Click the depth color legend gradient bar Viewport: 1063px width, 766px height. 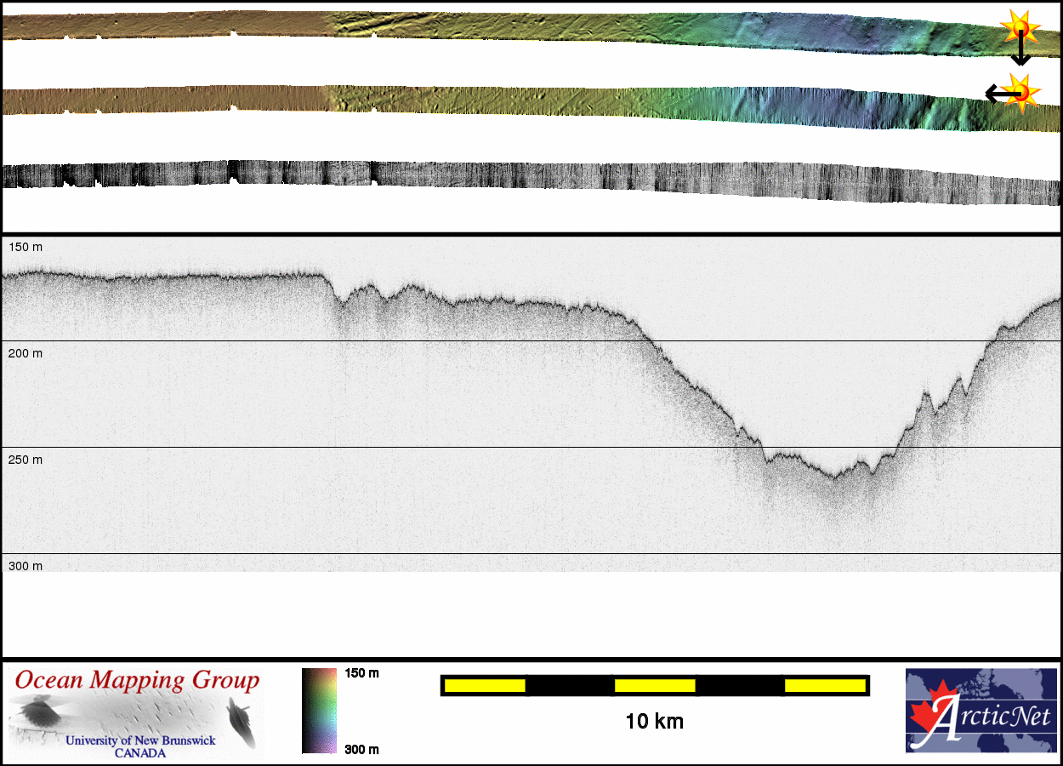coord(319,711)
